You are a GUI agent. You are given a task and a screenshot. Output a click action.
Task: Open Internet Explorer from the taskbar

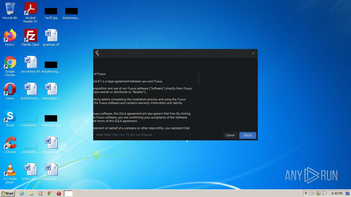point(22,193)
